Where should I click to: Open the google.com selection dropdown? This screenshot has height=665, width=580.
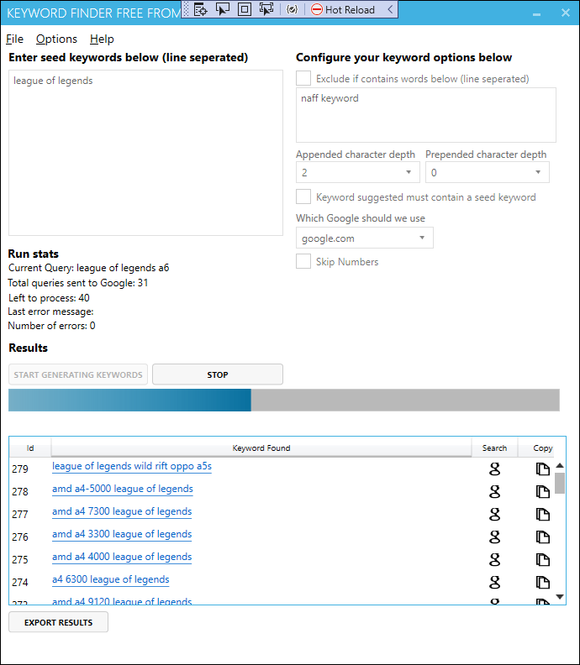point(364,238)
